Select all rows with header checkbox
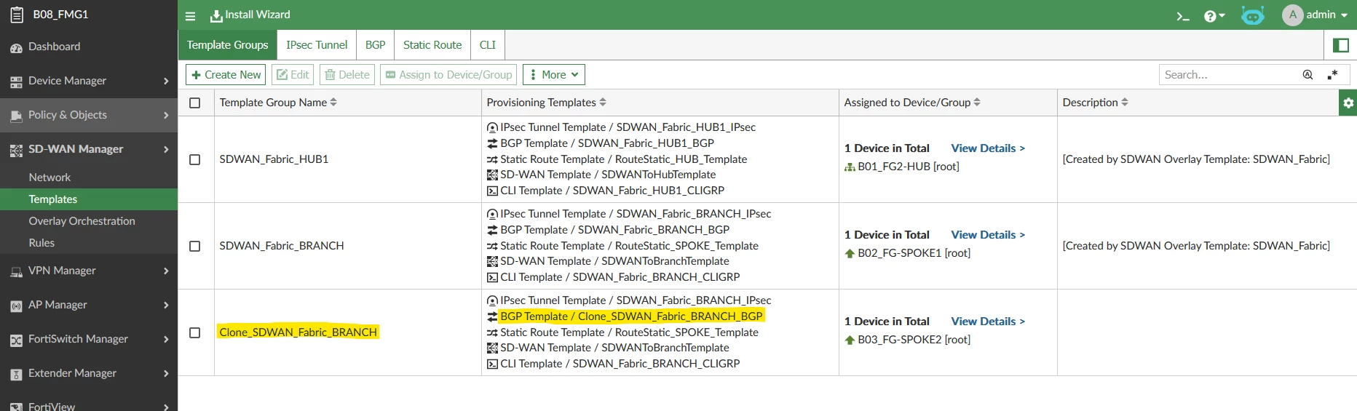1357x411 pixels. point(195,103)
